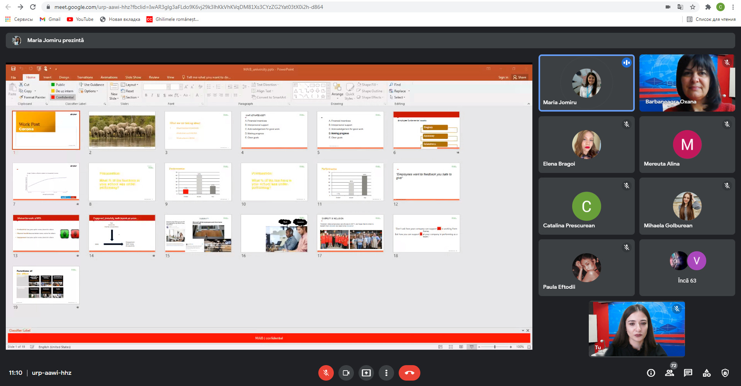This screenshot has width=741, height=386.
Task: Bookmark this page with the star icon
Action: click(x=693, y=7)
